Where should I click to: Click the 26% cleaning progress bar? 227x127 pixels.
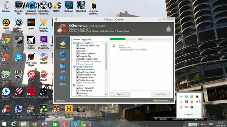coord(140,39)
